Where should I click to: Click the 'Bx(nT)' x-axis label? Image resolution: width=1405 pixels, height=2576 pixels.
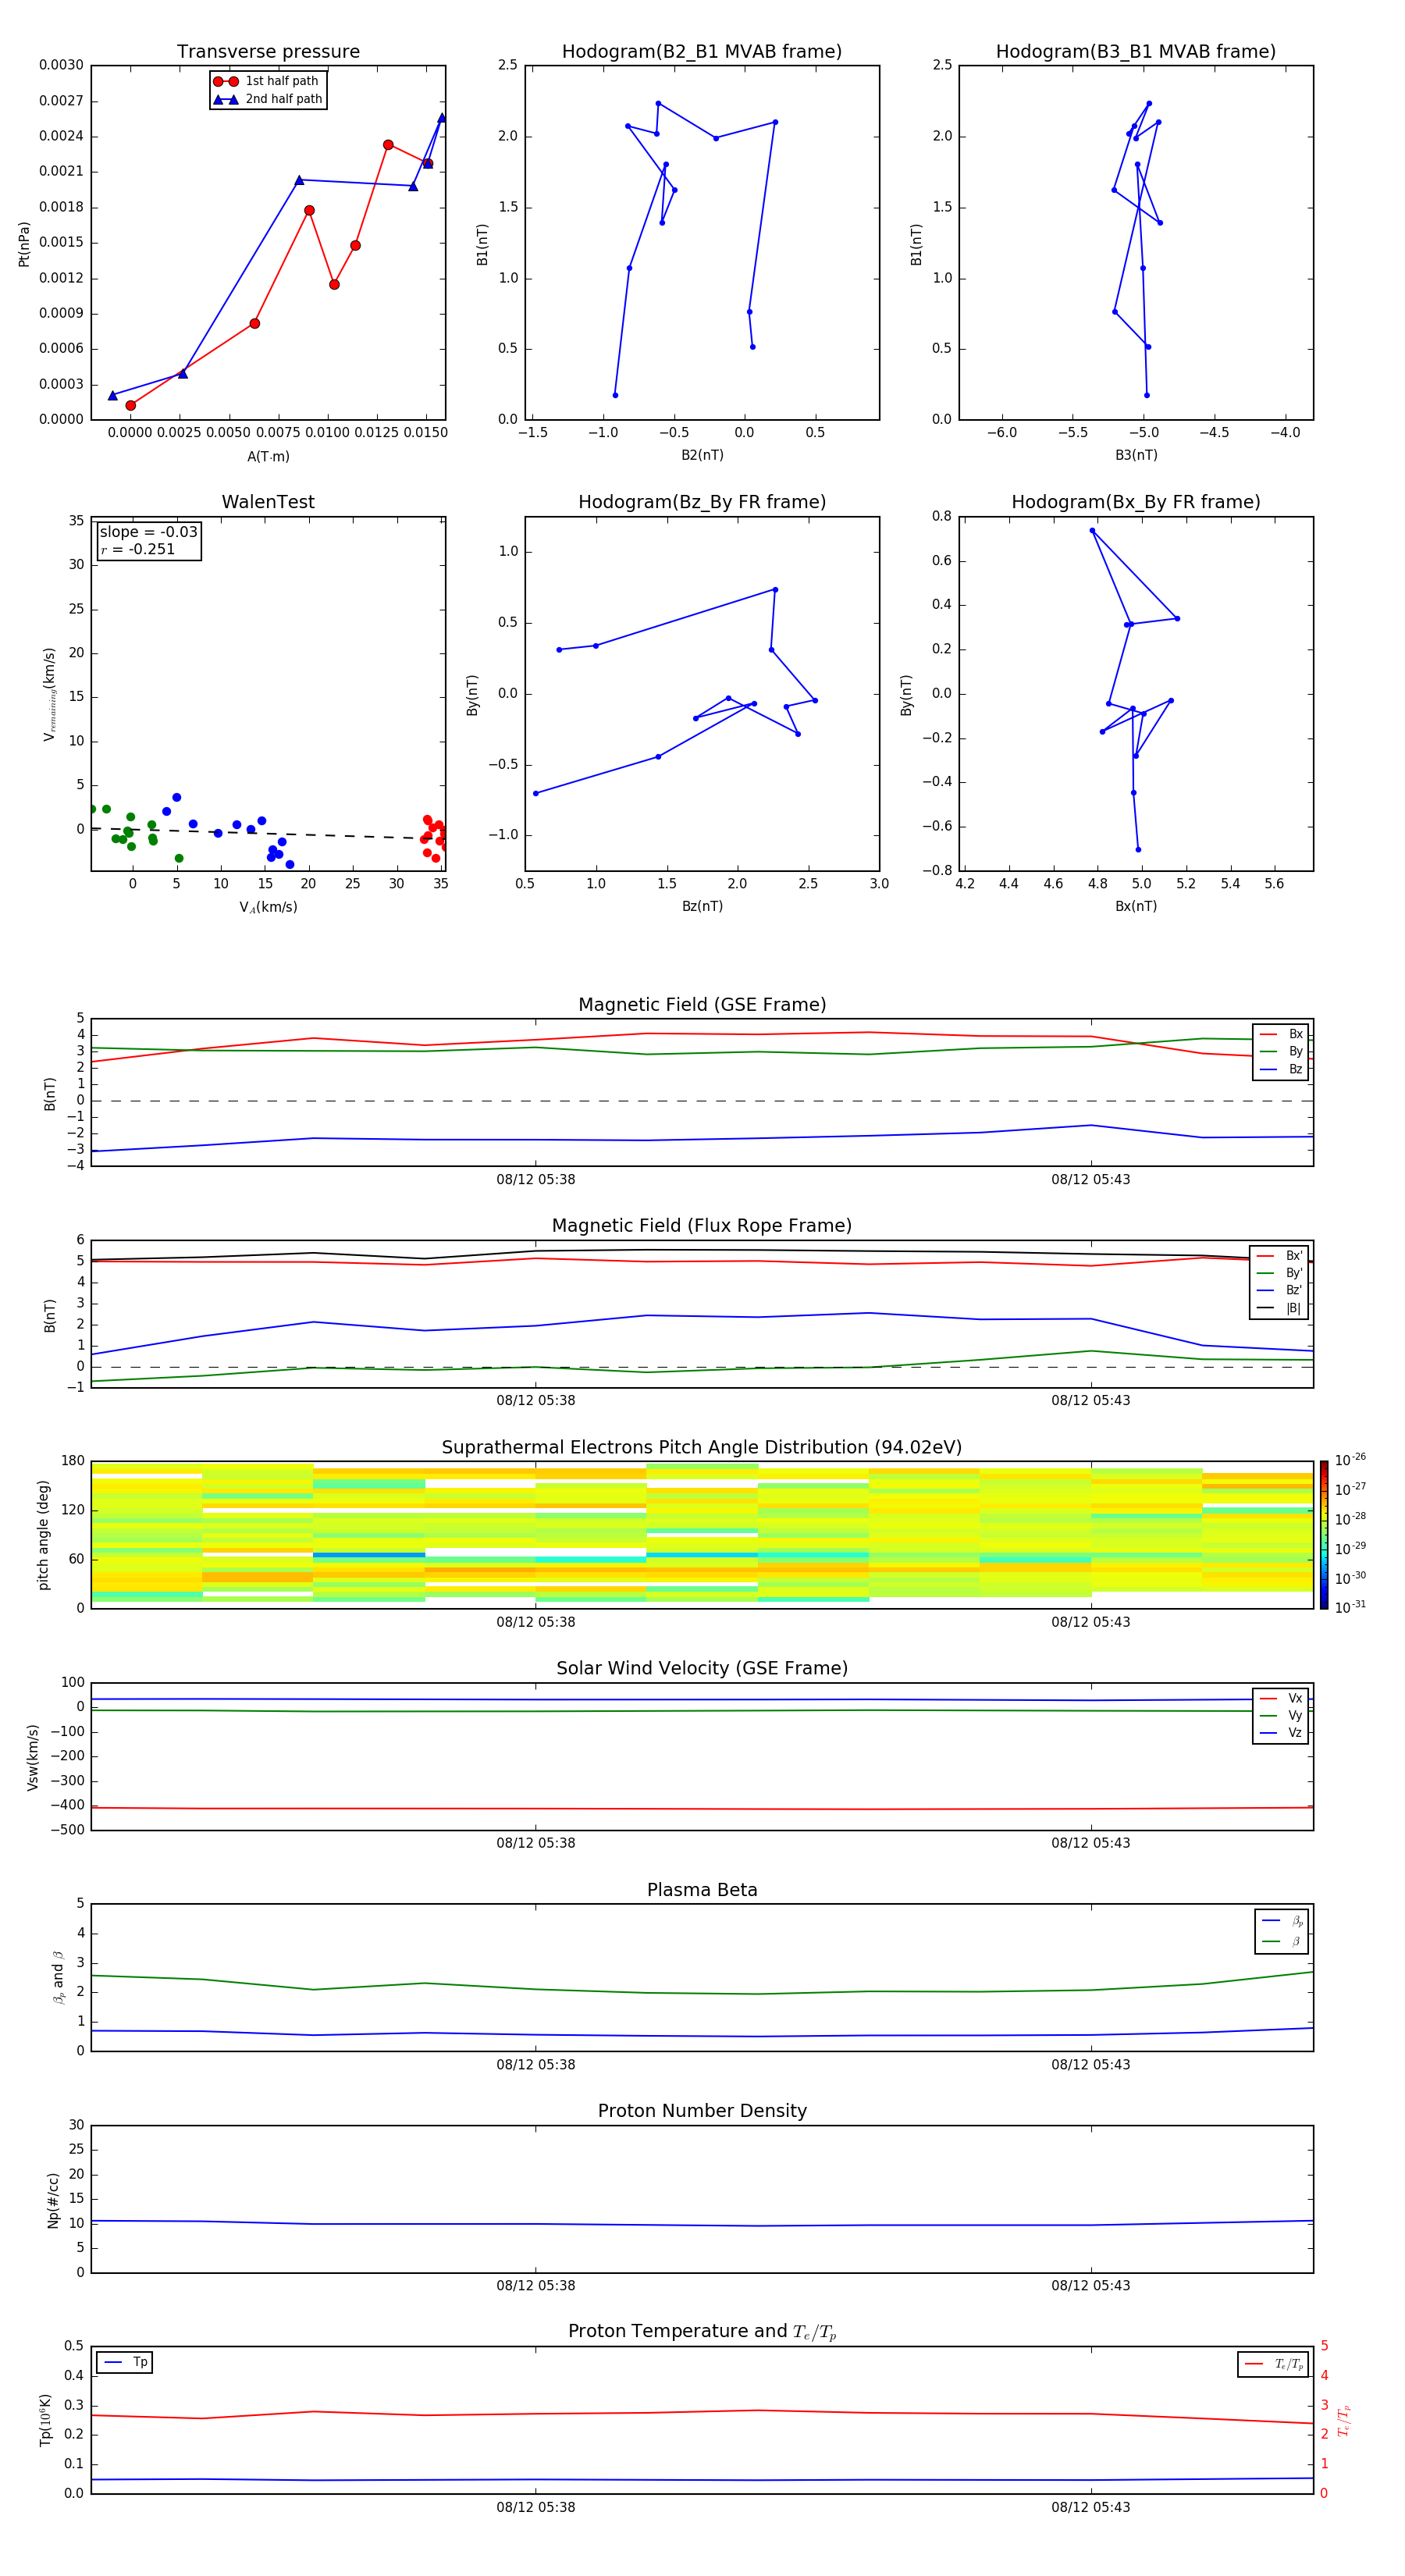click(1136, 906)
